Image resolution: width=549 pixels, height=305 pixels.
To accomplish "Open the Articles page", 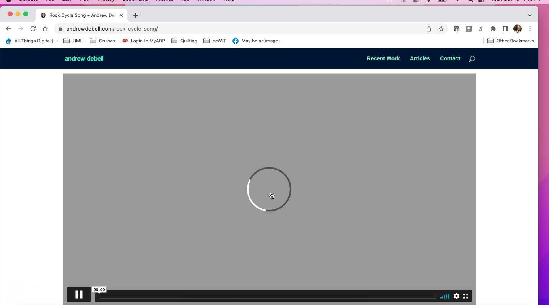I will [x=420, y=58].
